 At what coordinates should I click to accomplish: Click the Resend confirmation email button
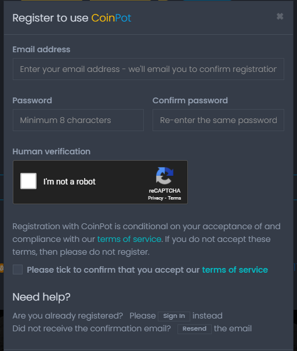pyautogui.click(x=194, y=329)
